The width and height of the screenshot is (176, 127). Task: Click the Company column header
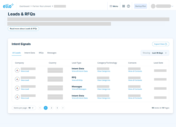[x=20, y=63]
